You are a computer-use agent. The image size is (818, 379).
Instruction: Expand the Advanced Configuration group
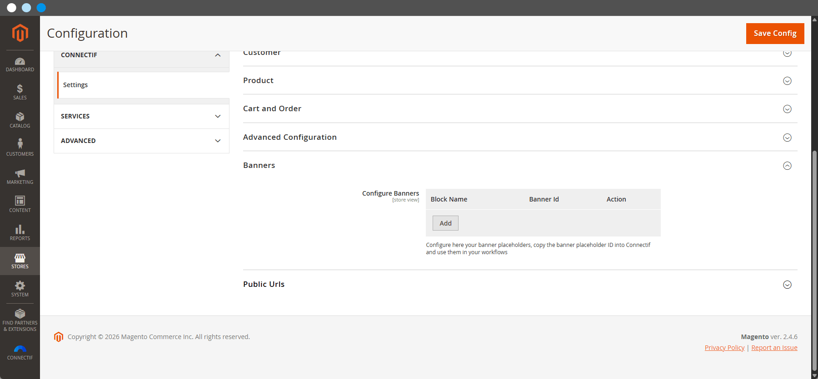pos(520,137)
